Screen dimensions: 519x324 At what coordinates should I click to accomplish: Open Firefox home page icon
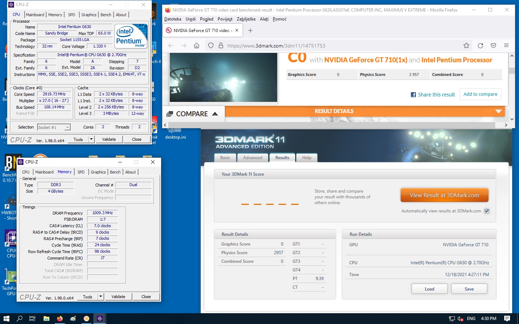coord(196,45)
